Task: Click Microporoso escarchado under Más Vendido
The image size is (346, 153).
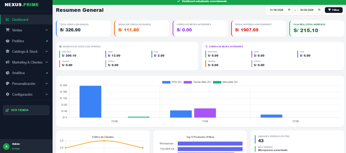Action: point(273,150)
